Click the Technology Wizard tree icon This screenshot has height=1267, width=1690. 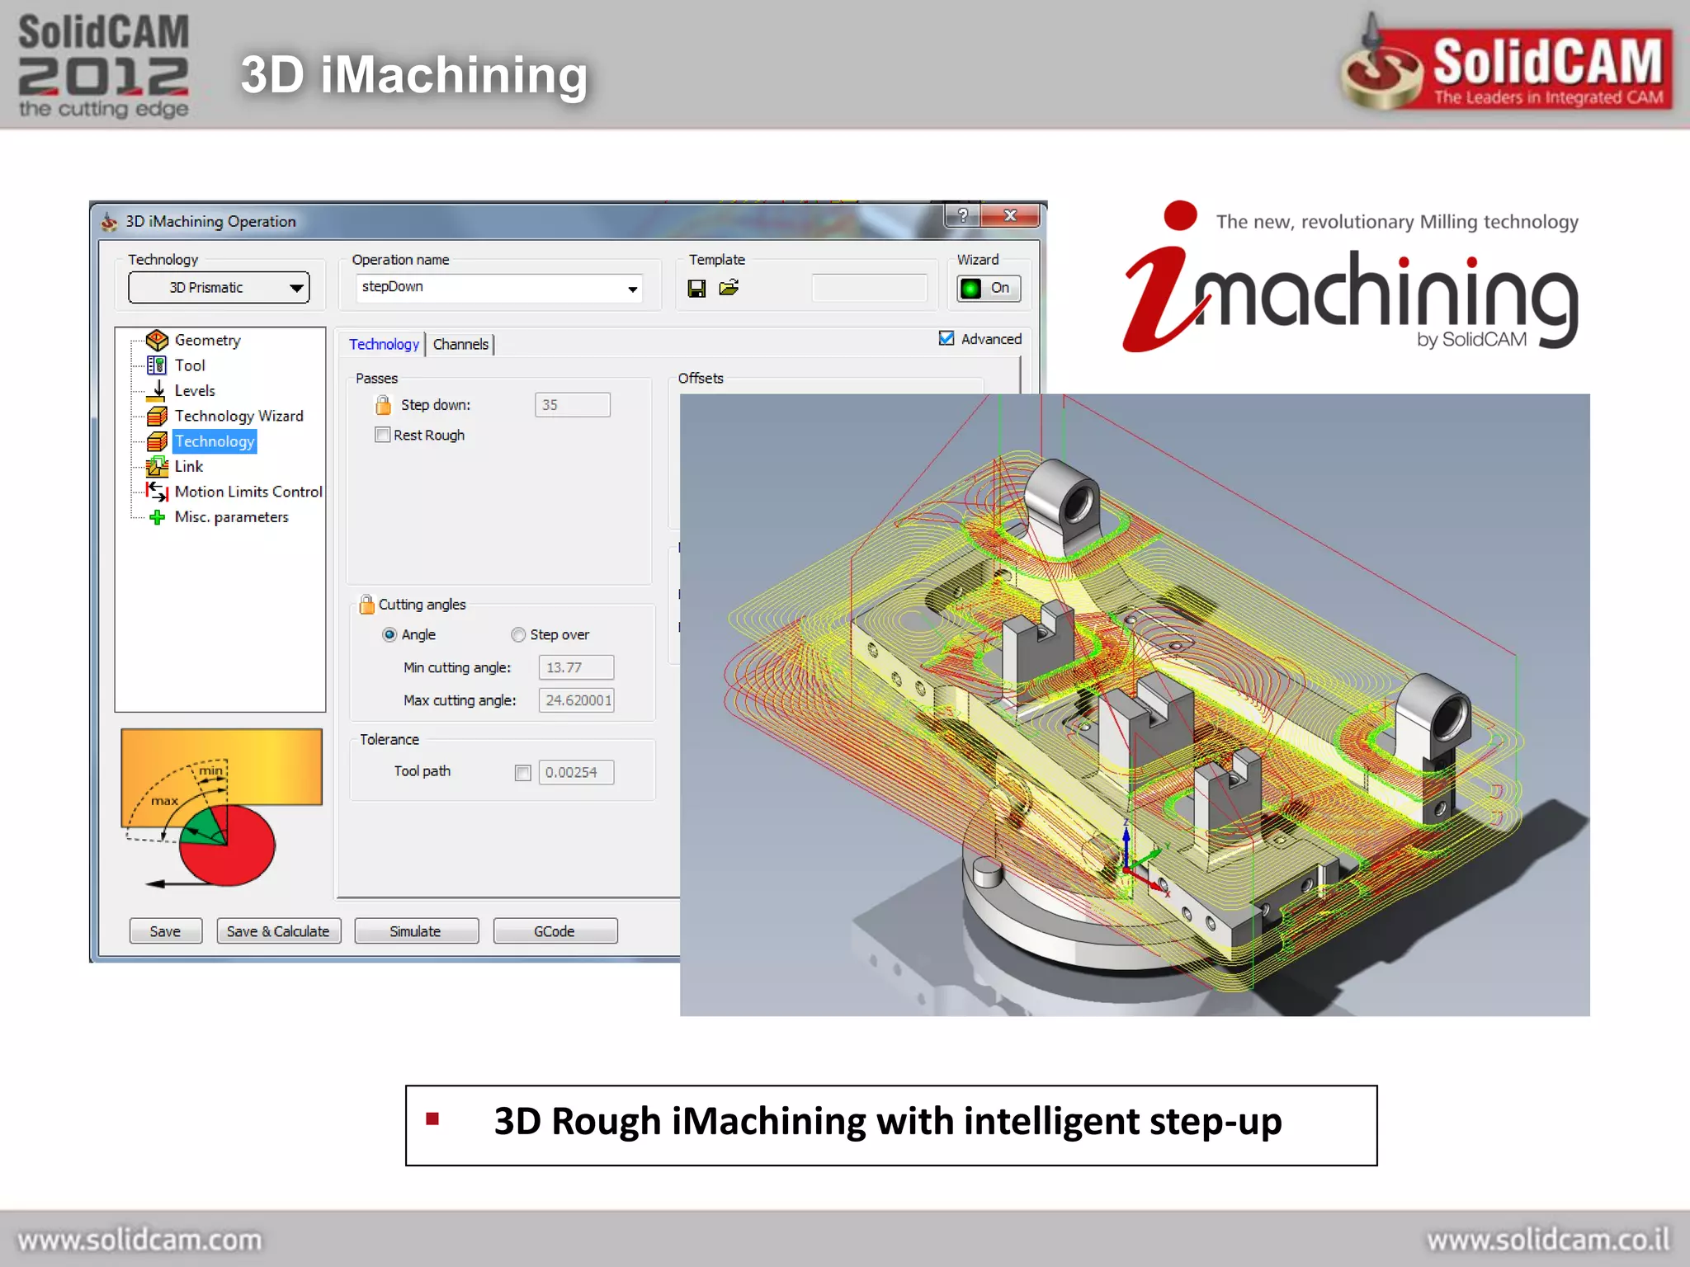tap(157, 416)
